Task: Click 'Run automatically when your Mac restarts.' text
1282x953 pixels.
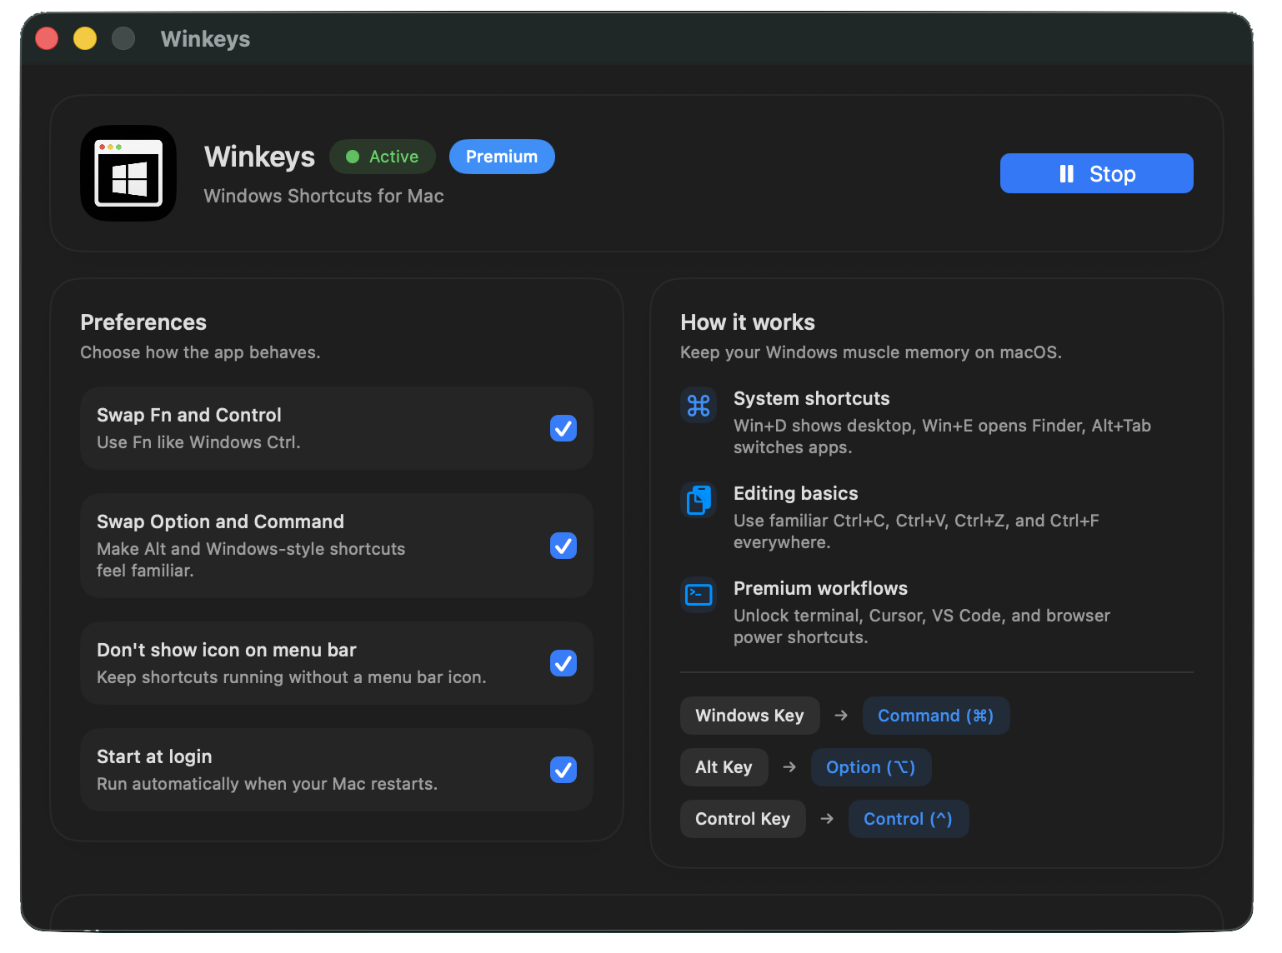Action: [x=267, y=784]
